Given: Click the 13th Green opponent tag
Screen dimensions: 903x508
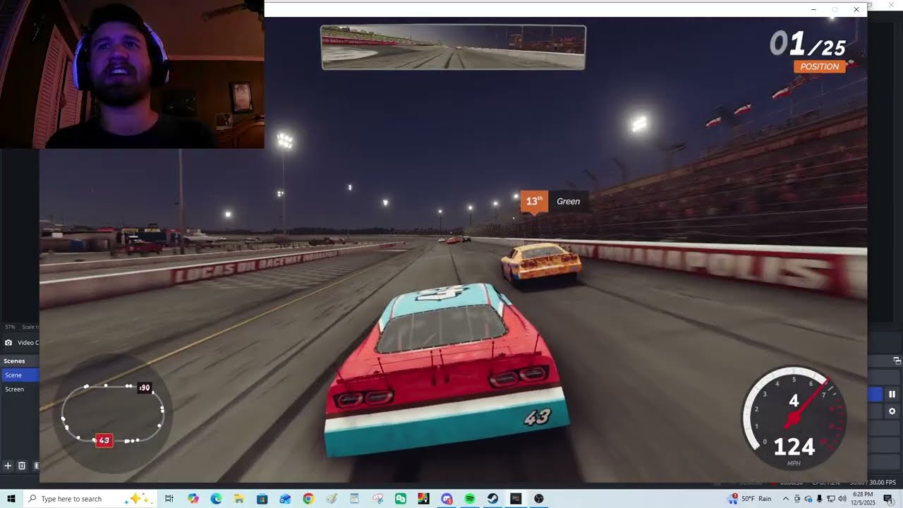Looking at the screenshot, I should pos(554,202).
